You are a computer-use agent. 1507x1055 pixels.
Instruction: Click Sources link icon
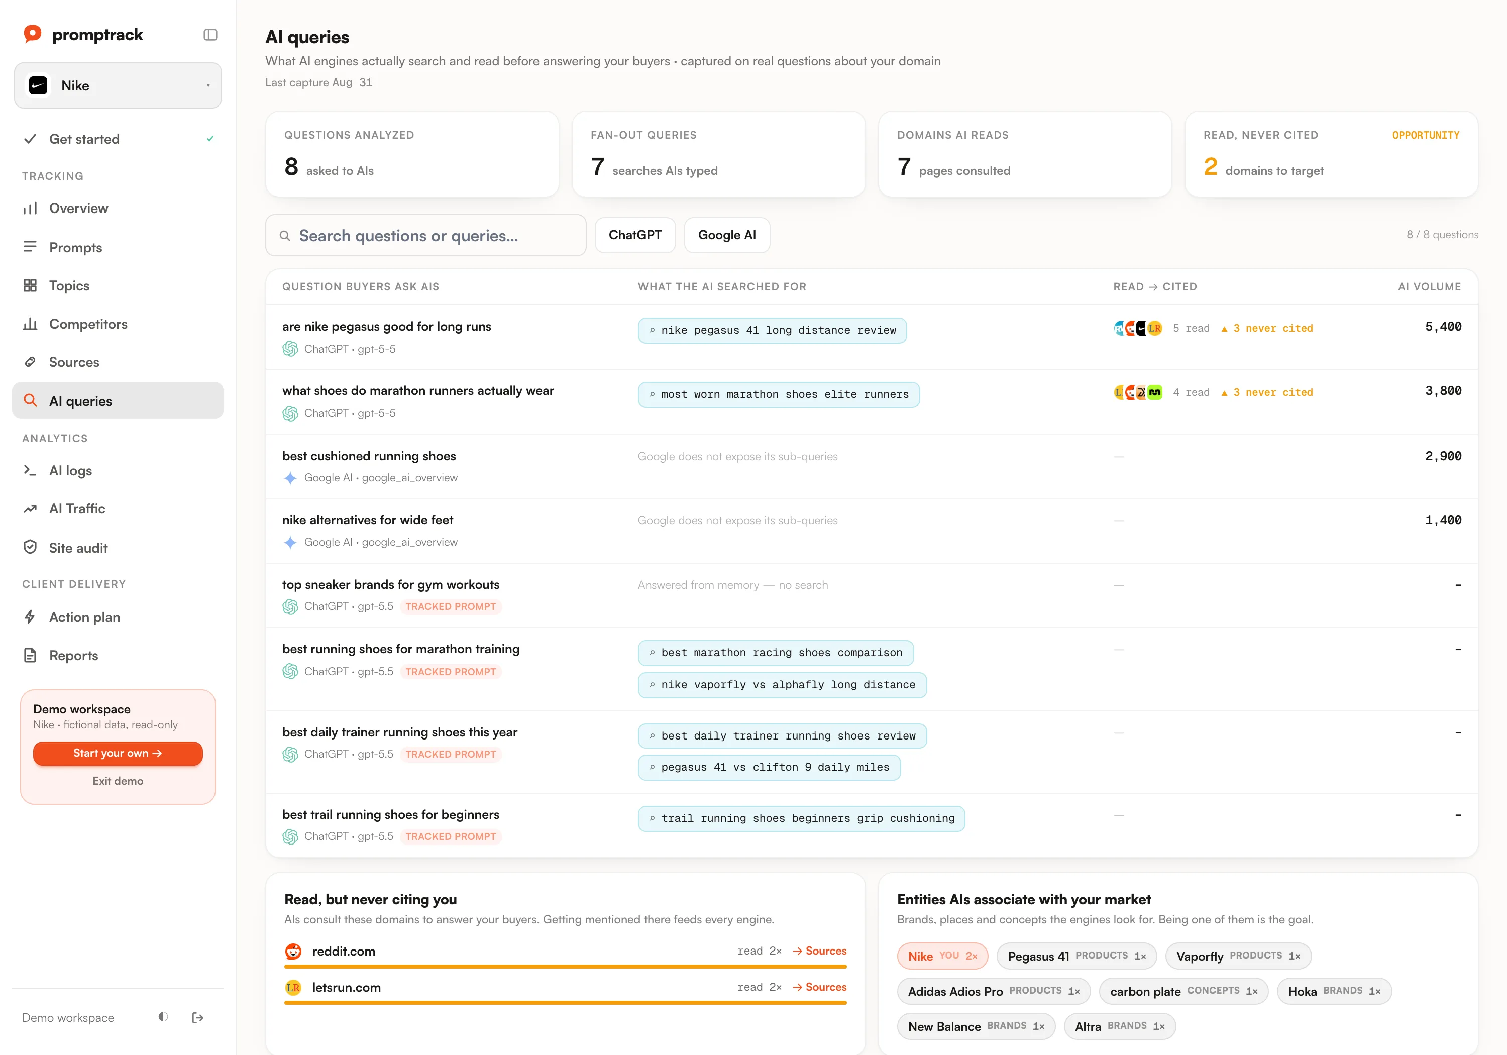(x=30, y=362)
